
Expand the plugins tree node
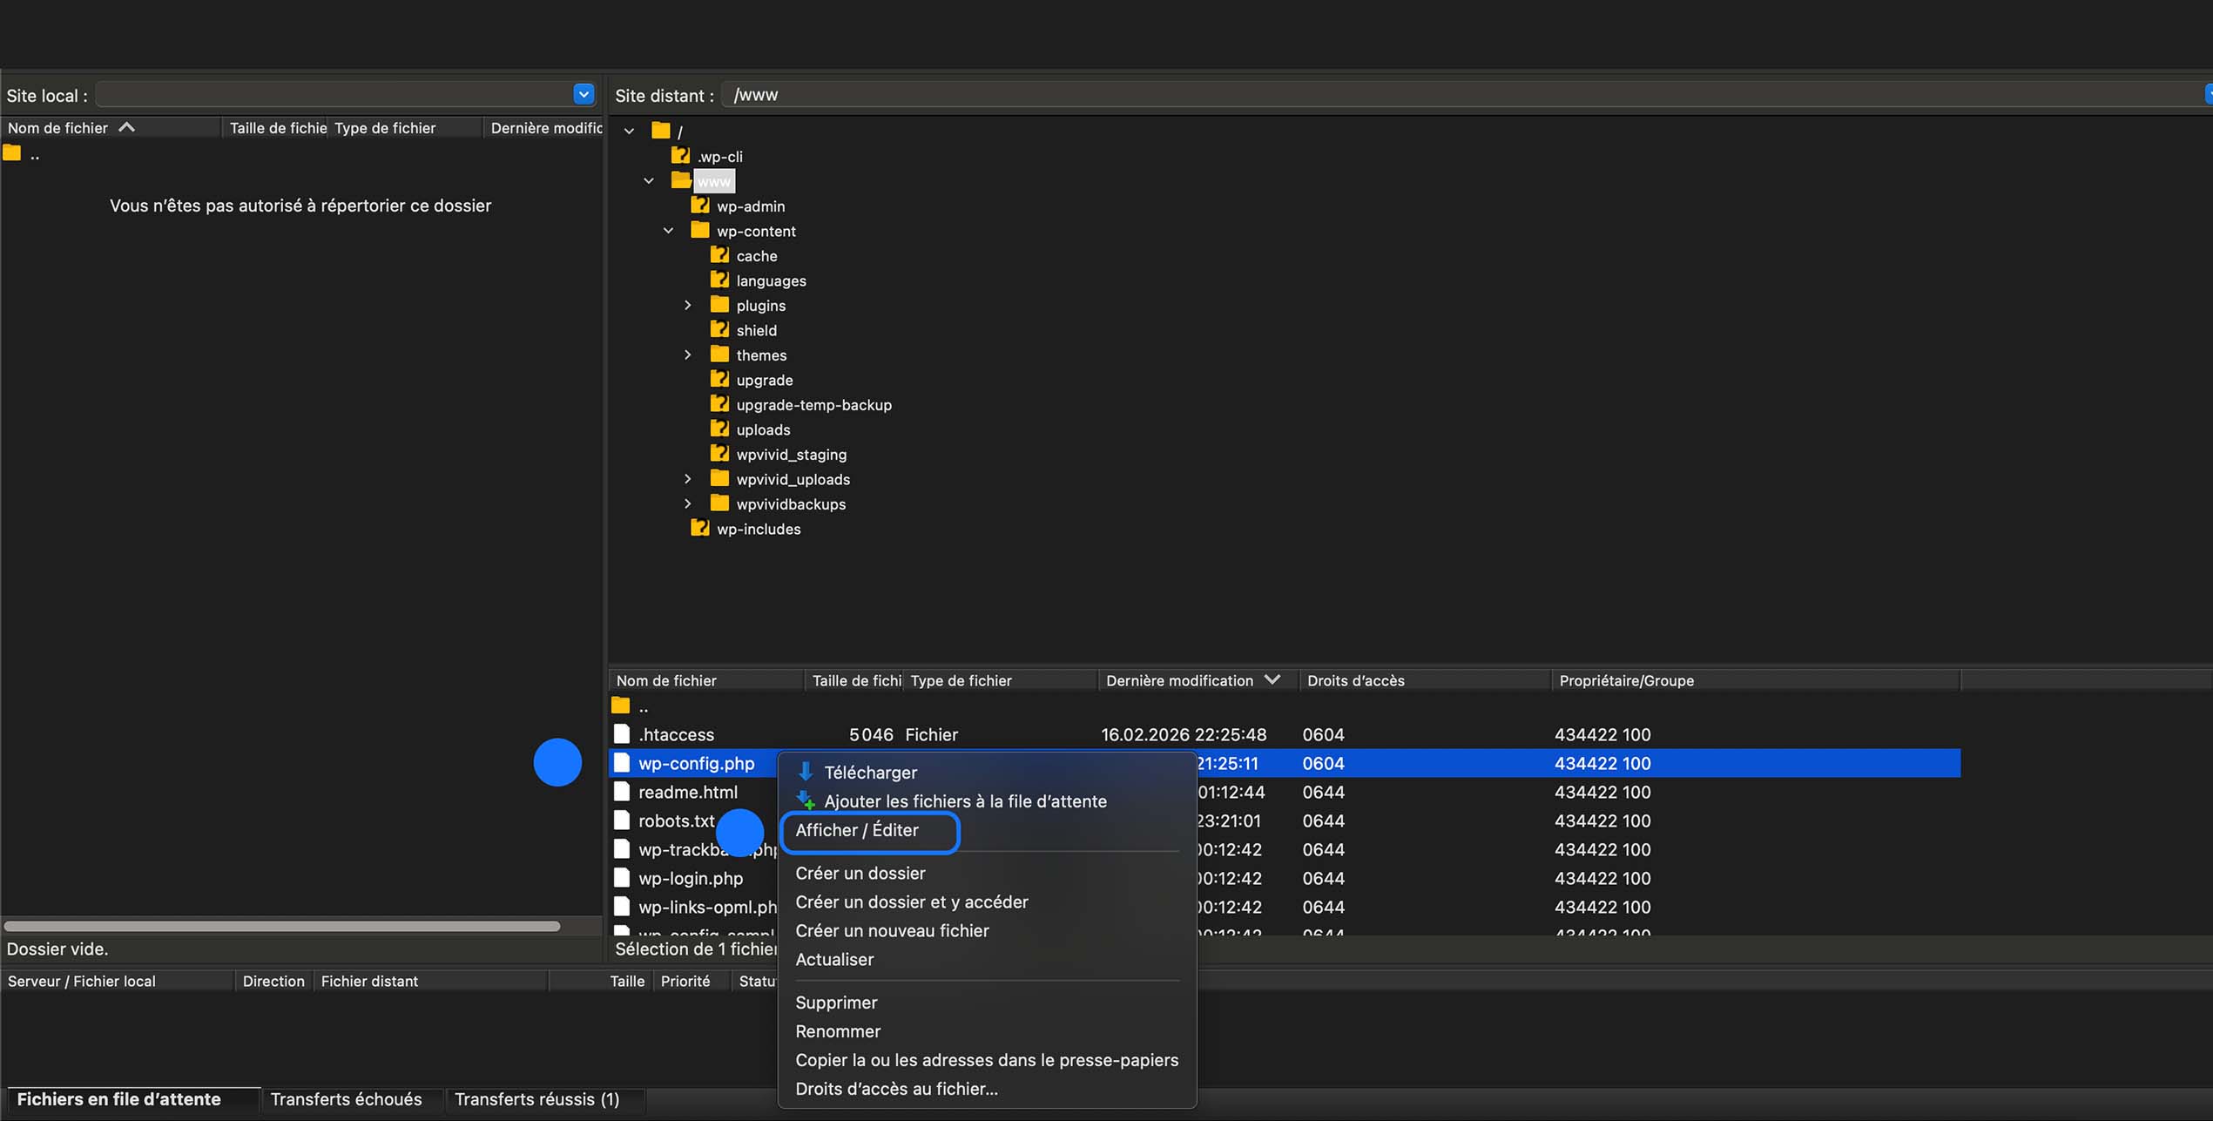pos(688,305)
